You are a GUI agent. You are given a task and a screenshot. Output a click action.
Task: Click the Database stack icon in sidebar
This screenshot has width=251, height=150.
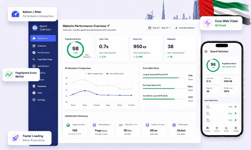click(34, 86)
